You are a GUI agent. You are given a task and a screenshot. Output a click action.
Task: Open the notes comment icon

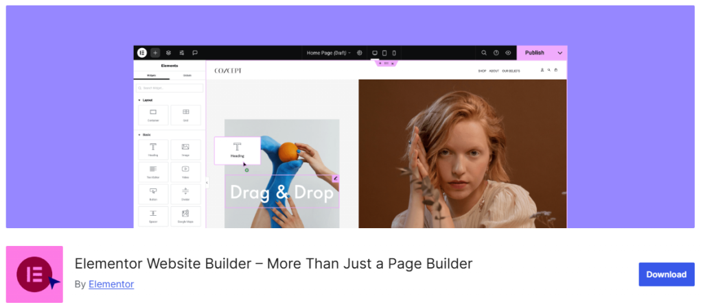[195, 53]
